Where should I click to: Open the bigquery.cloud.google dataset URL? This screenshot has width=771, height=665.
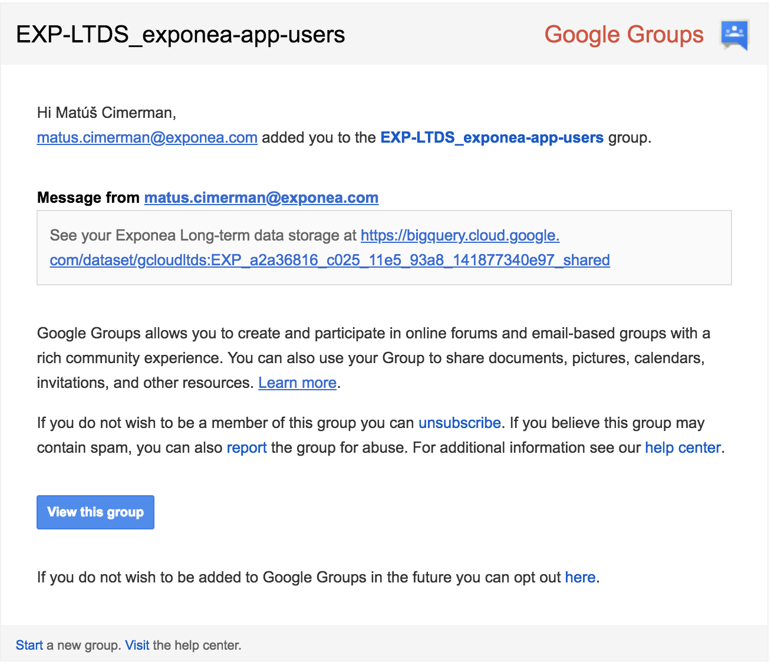[330, 248]
